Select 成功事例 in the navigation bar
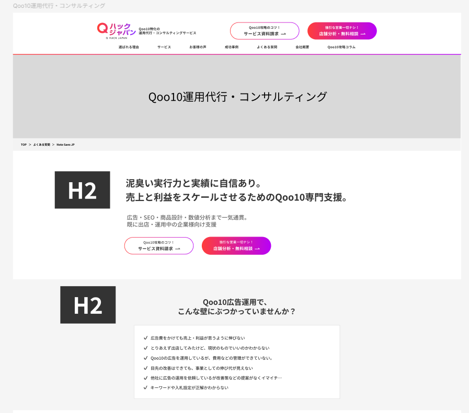Image resolution: width=469 pixels, height=413 pixels. (x=232, y=47)
